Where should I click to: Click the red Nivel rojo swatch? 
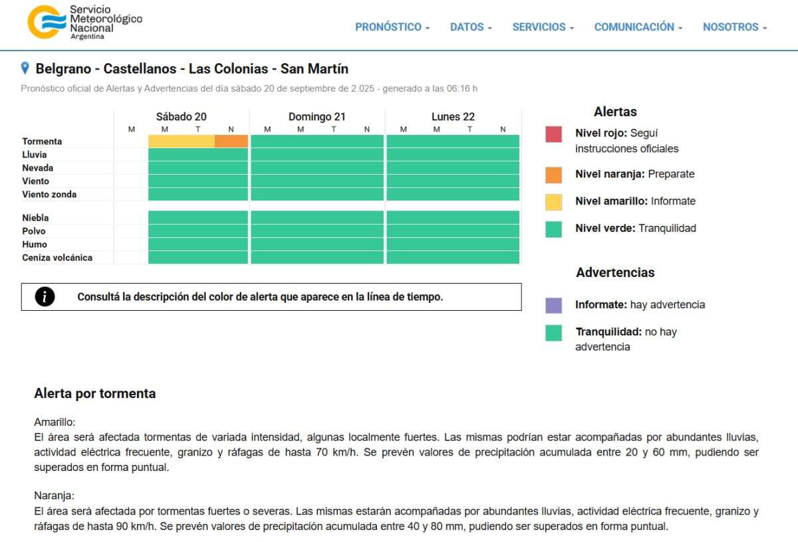553,134
